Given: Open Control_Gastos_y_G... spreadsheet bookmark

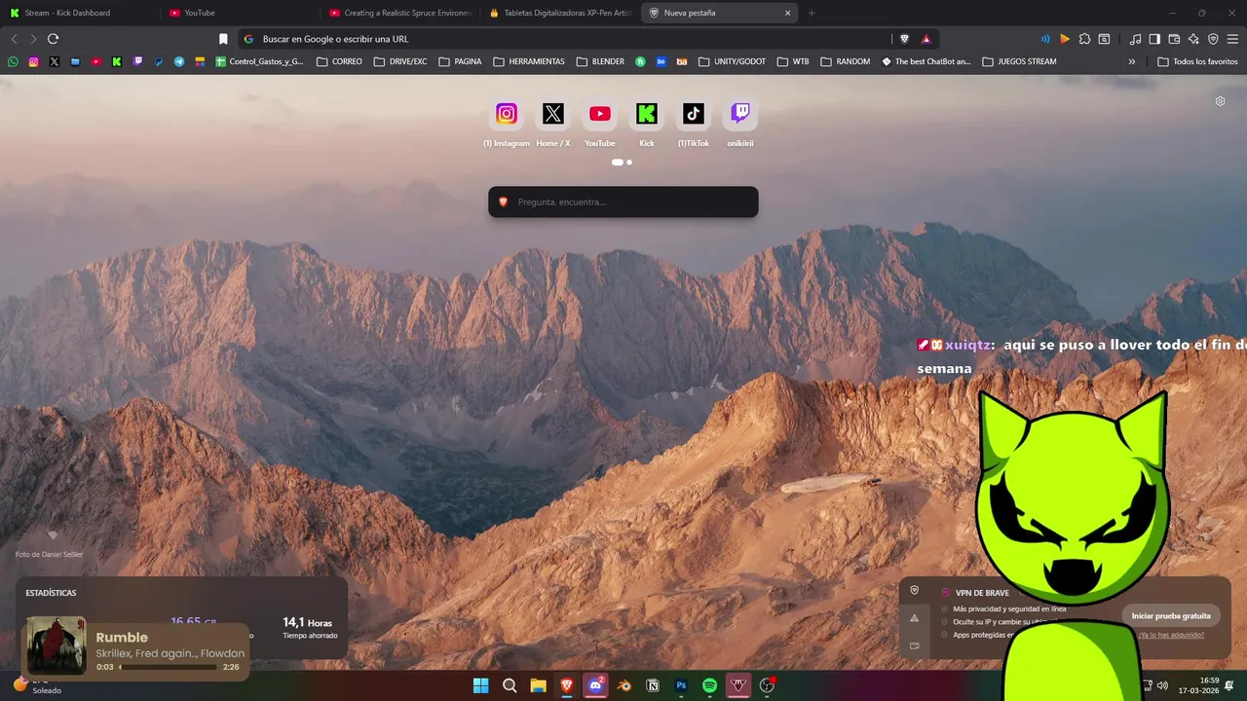Looking at the screenshot, I should [259, 61].
